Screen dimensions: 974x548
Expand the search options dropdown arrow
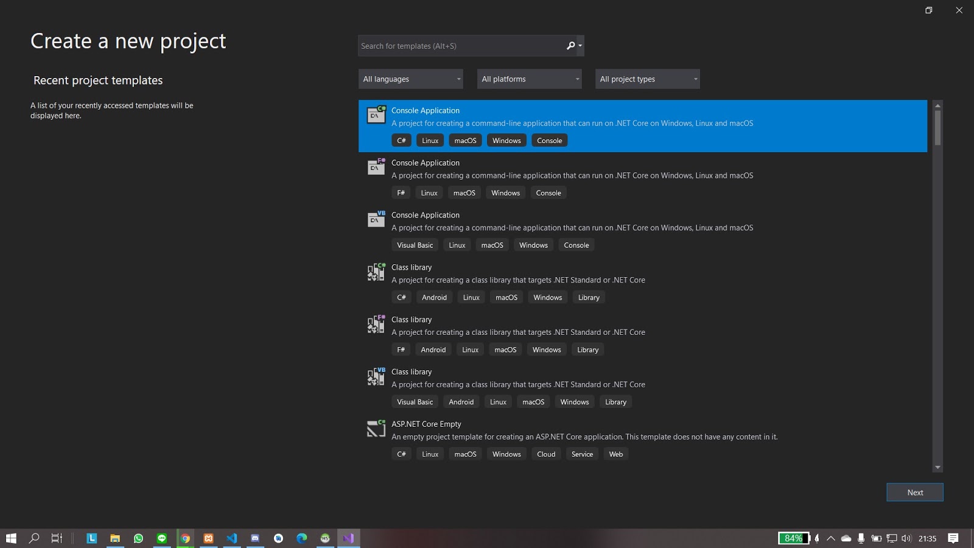pyautogui.click(x=580, y=46)
